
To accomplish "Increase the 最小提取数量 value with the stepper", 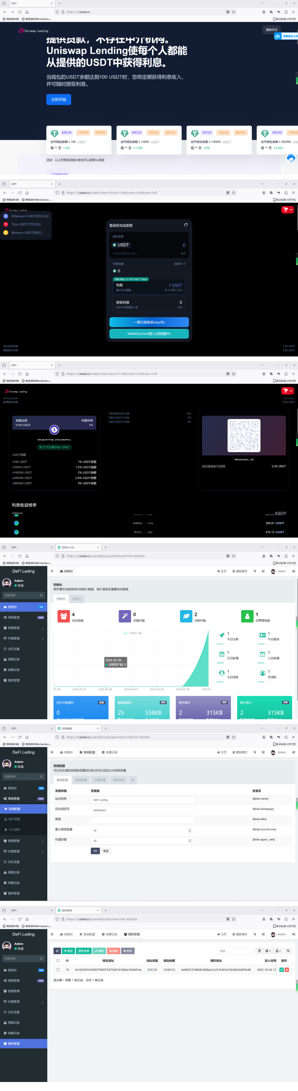I will (190, 829).
